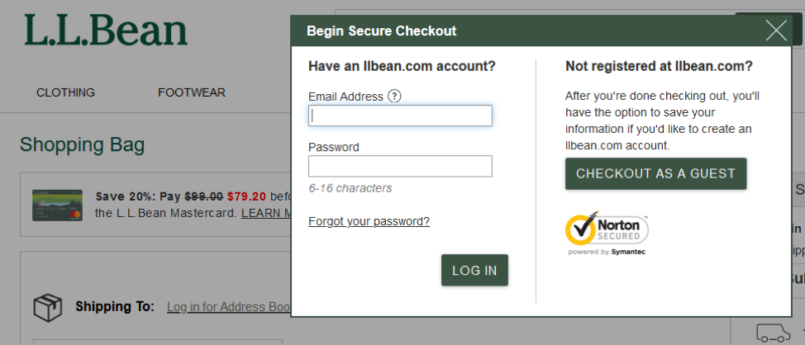Open the FOOTWEAR menu
The image size is (805, 345).
coord(192,92)
